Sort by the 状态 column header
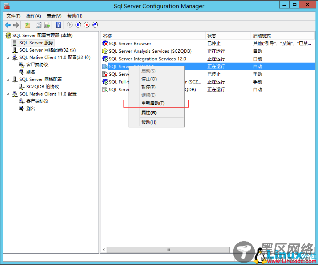Screen dimensions: 318x265 pos(228,36)
